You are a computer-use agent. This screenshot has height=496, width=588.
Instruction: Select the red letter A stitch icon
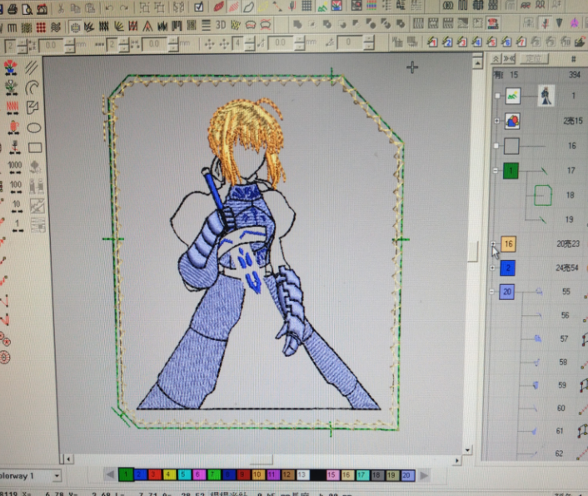pyautogui.click(x=147, y=26)
